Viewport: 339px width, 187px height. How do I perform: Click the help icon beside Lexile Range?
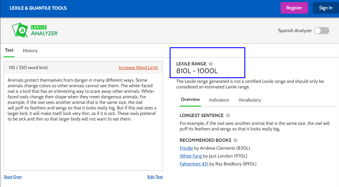click(x=211, y=64)
